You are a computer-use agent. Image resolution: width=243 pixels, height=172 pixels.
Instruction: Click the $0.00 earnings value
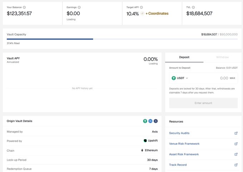click(x=73, y=14)
